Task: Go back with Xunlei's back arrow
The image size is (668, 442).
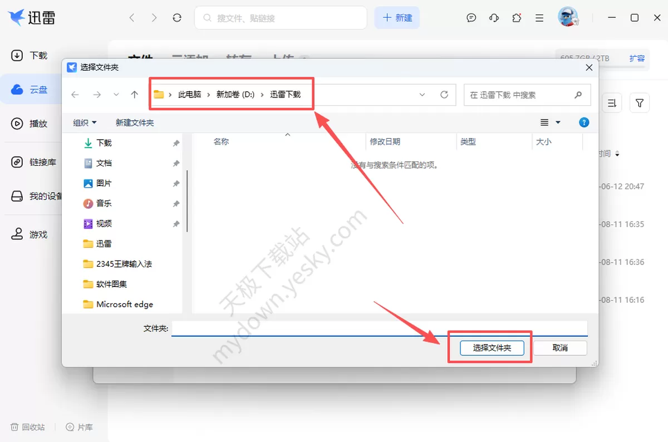Action: [132, 18]
